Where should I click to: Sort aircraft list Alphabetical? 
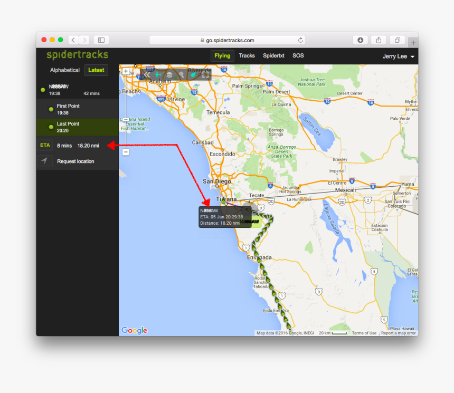click(x=65, y=70)
